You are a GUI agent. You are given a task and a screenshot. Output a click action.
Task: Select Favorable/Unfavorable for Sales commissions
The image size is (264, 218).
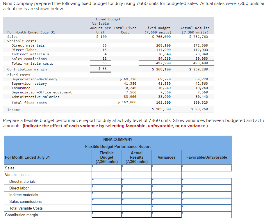click(x=206, y=201)
